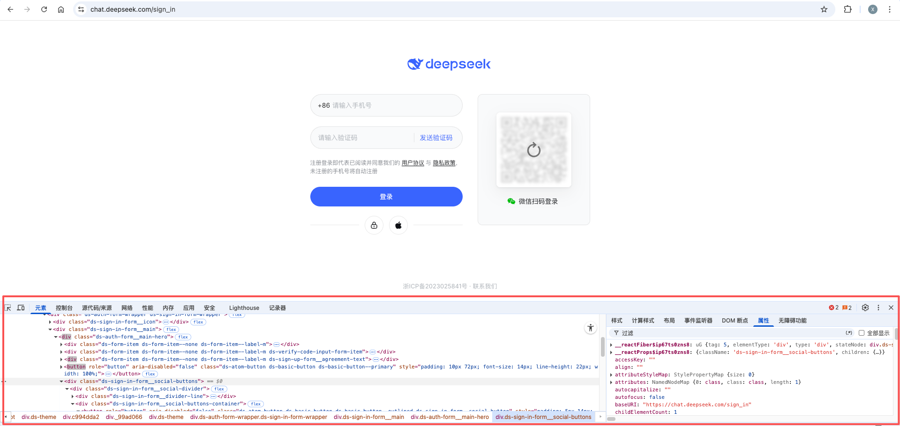The height and width of the screenshot is (426, 900).
Task: Refresh the WeChat QR code
Action: click(533, 150)
